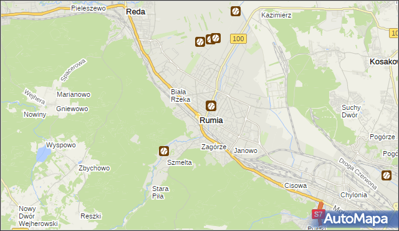The width and height of the screenshot is (399, 231).
Task: Click the blue lake near Wyspowo
Action: tap(43, 154)
